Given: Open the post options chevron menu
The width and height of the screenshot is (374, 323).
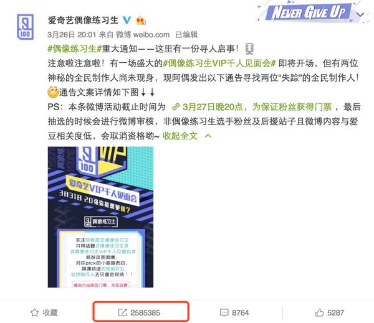Looking at the screenshot, I should click(360, 14).
